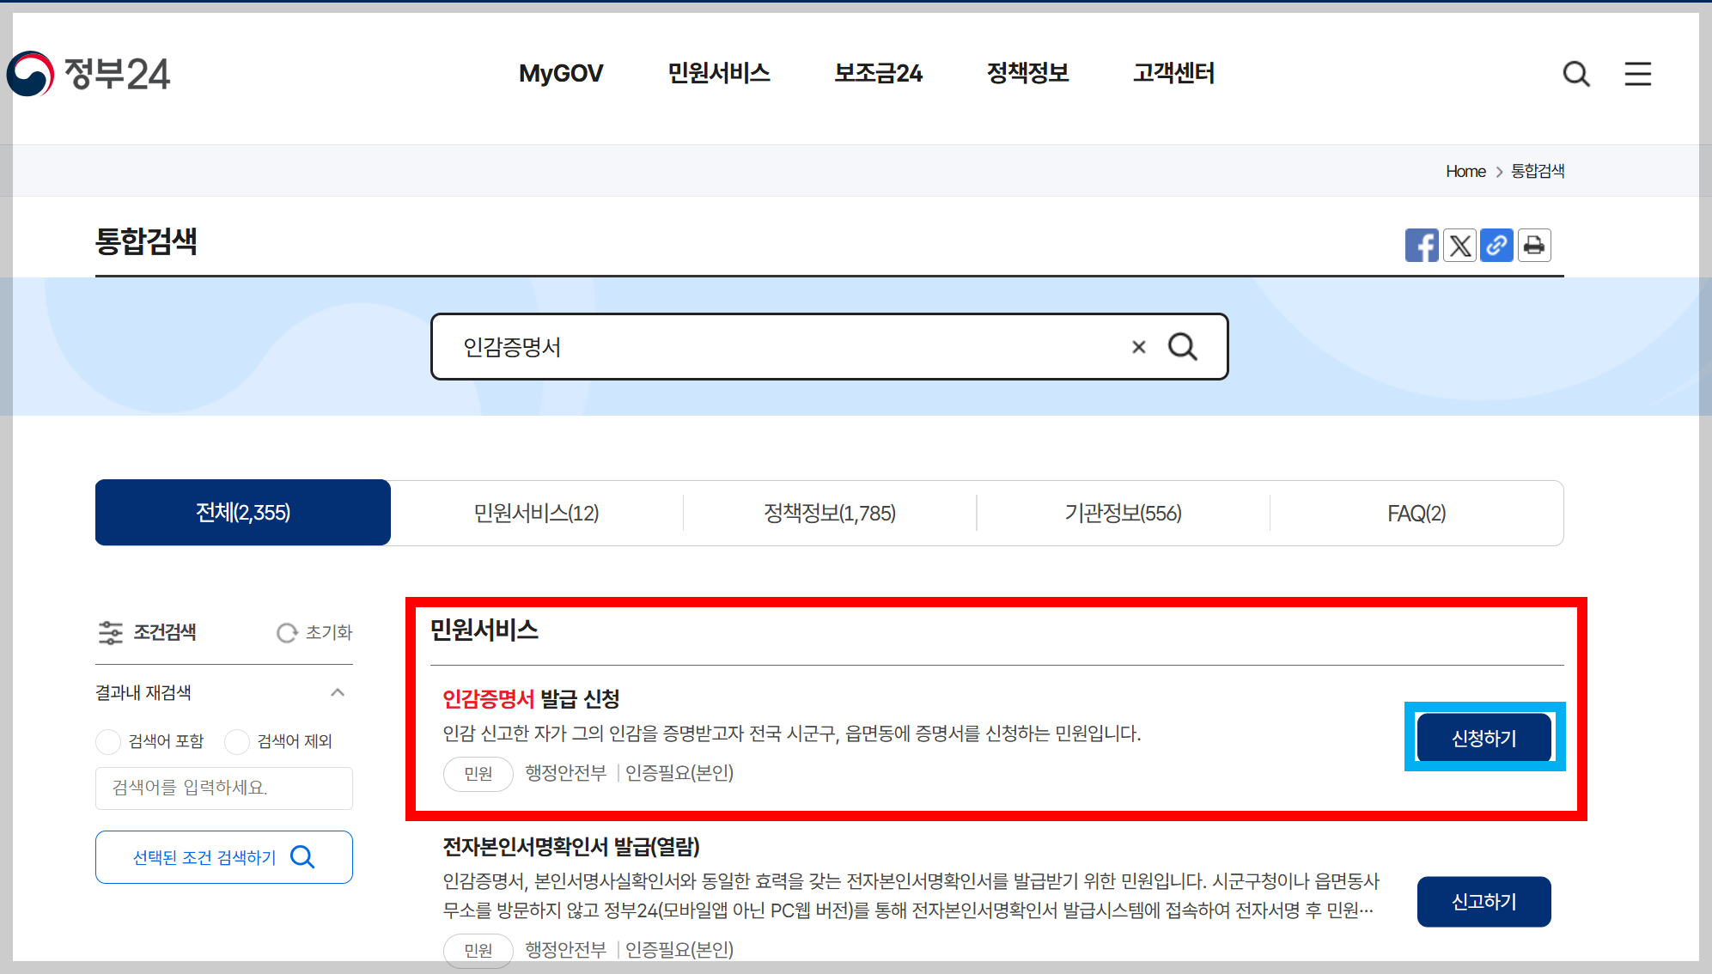Copy page link icon
The width and height of the screenshot is (1712, 974).
1496,246
